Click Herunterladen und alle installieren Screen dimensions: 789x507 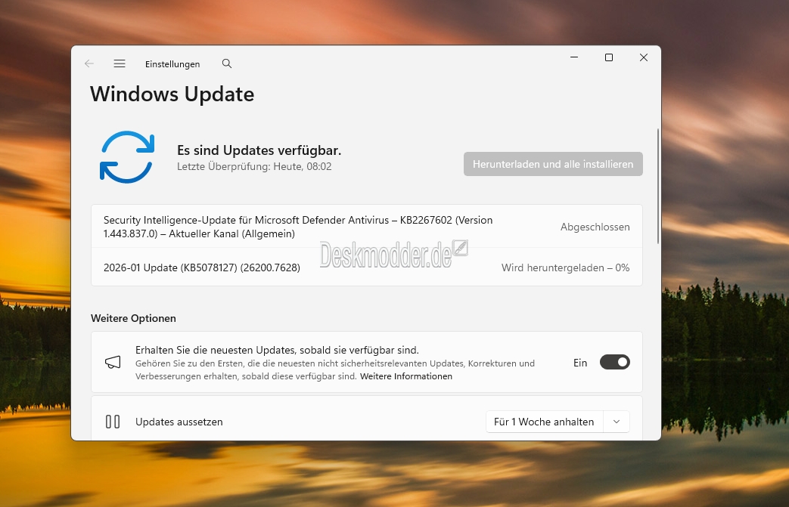tap(553, 164)
